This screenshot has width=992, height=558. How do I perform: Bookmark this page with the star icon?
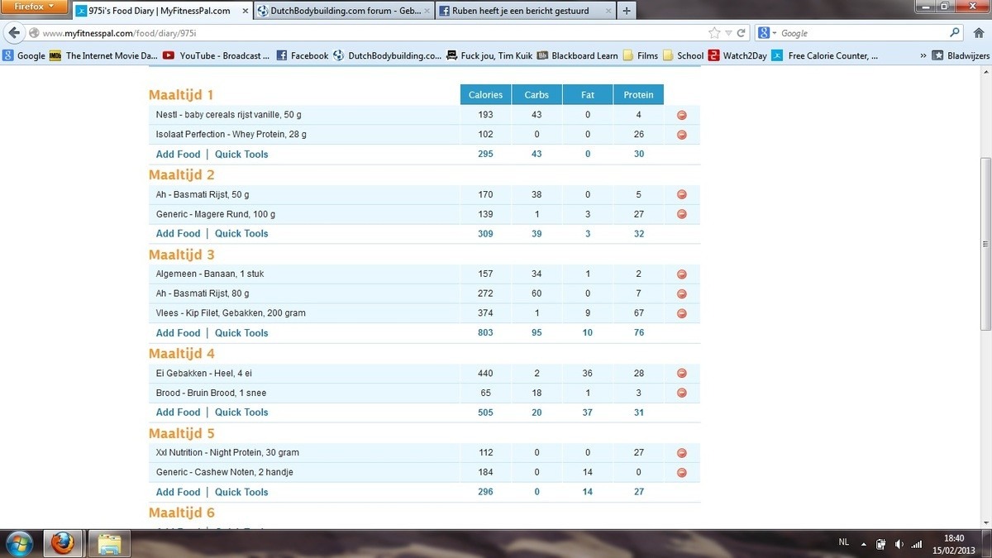714,33
